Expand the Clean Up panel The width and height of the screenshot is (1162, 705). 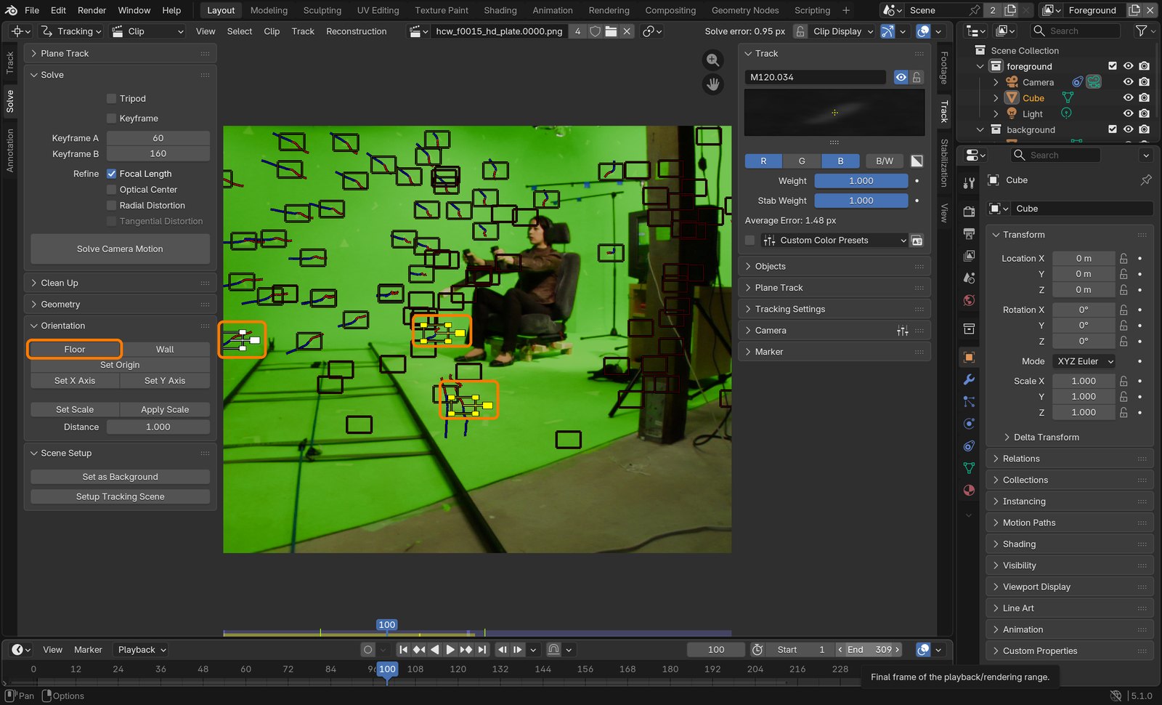120,283
